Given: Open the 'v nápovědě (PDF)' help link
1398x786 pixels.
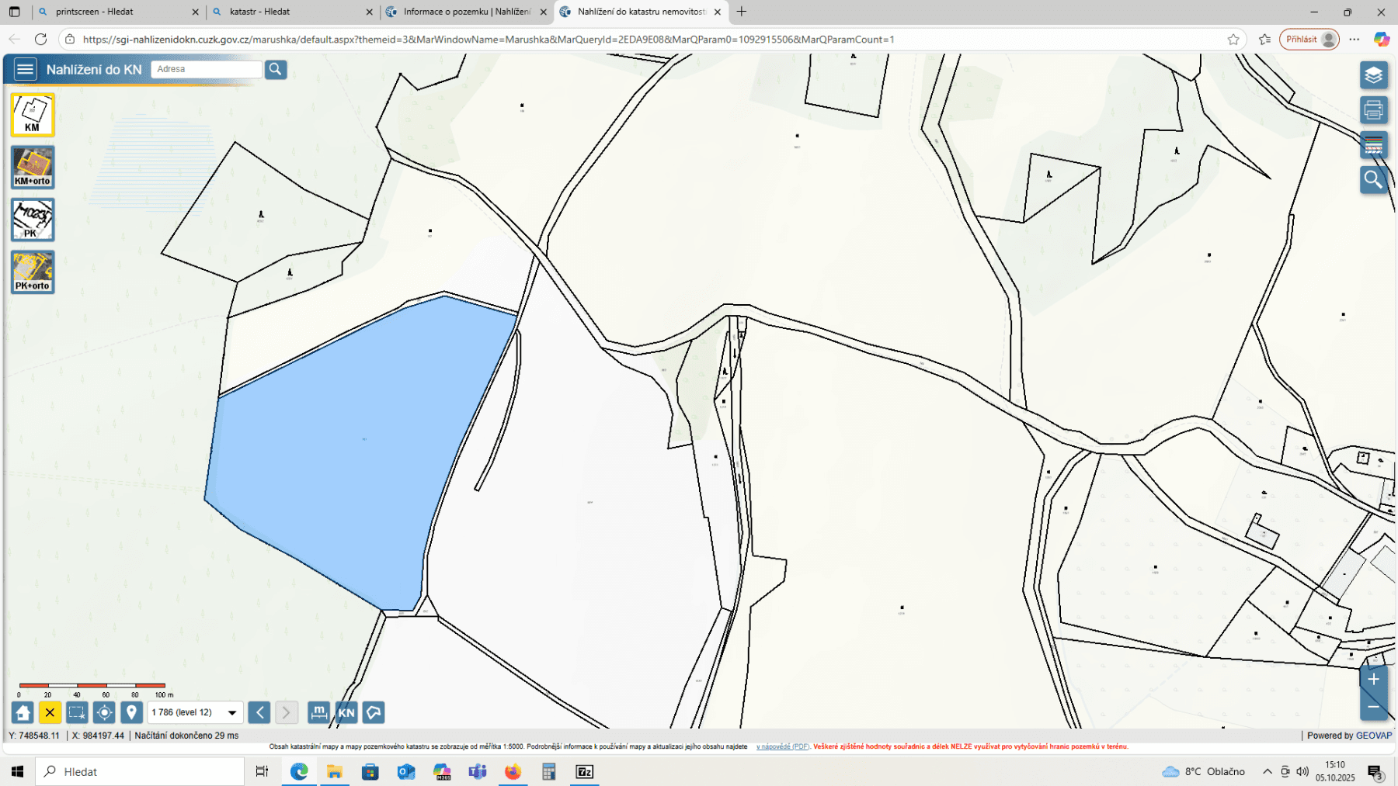Looking at the screenshot, I should pos(779,746).
